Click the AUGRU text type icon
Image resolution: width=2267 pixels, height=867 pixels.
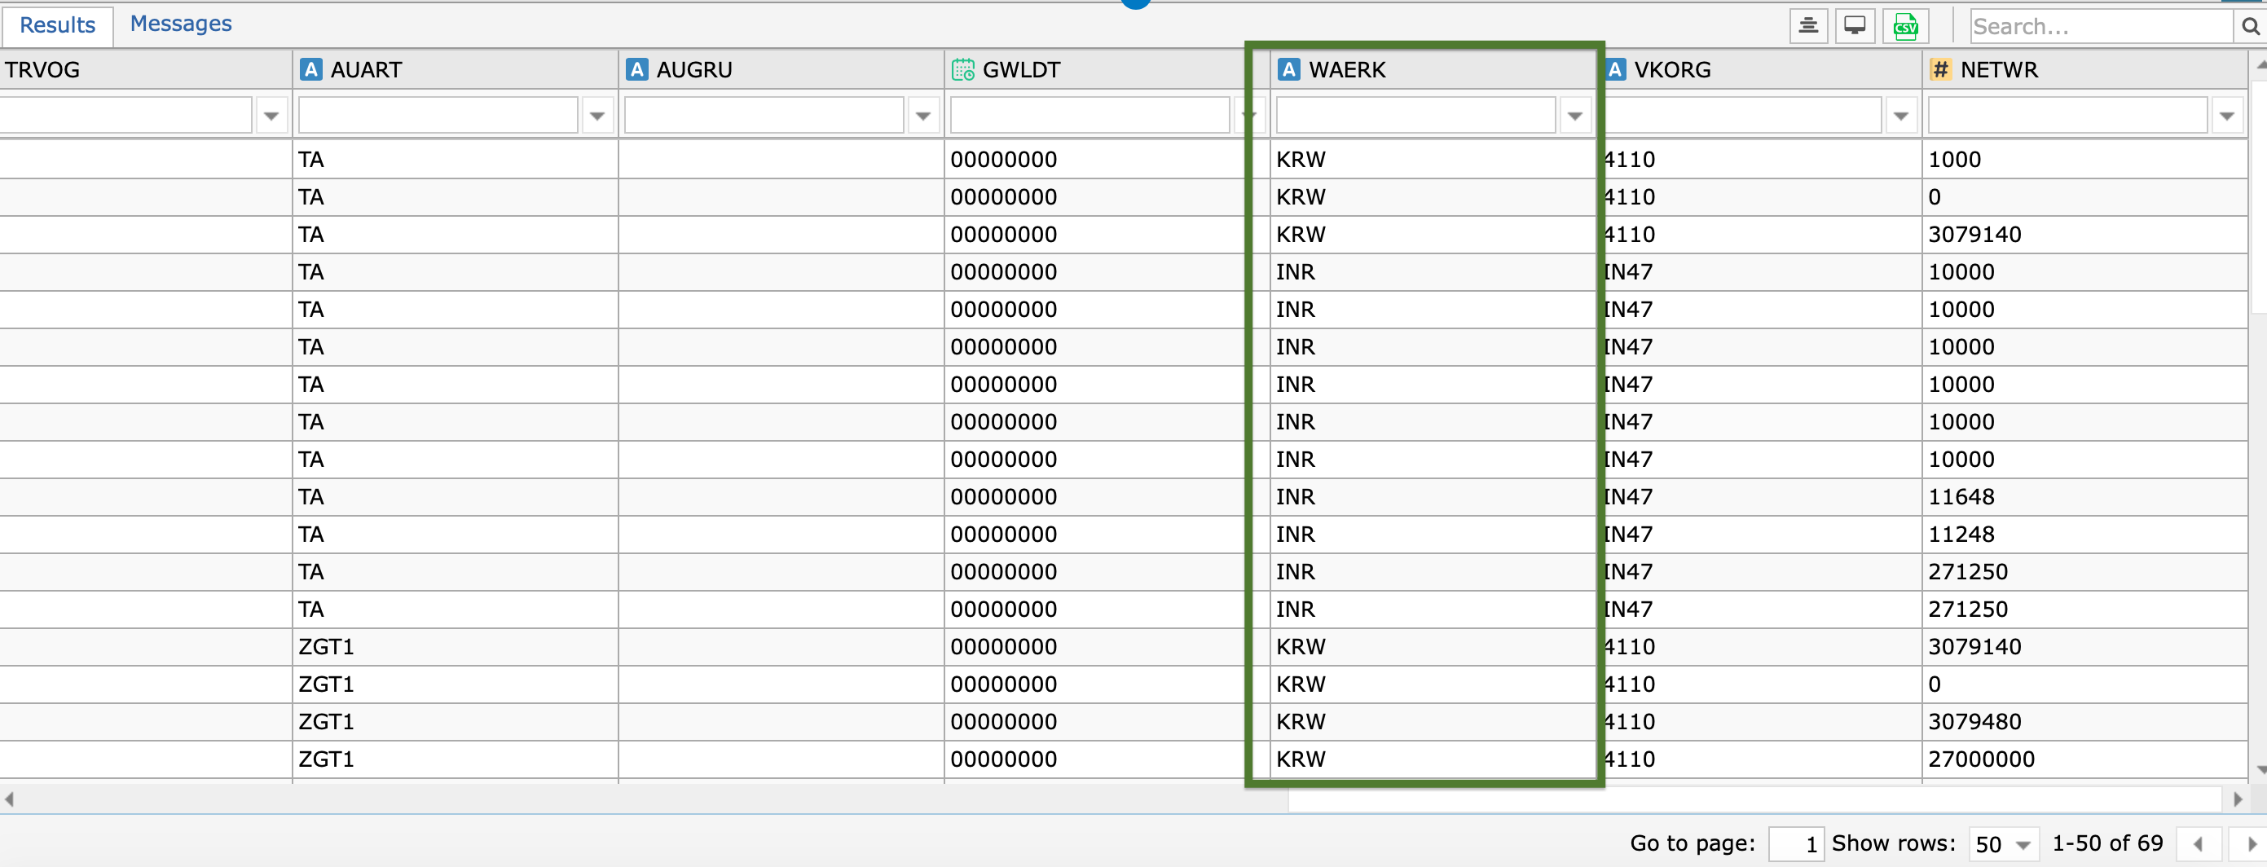tap(637, 69)
